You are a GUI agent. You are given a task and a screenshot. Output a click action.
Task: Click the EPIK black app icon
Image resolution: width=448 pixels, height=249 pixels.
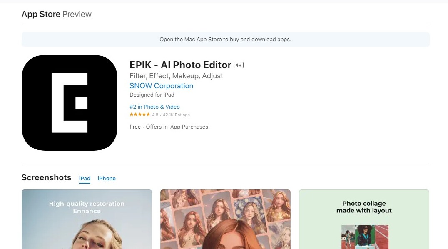pos(70,103)
